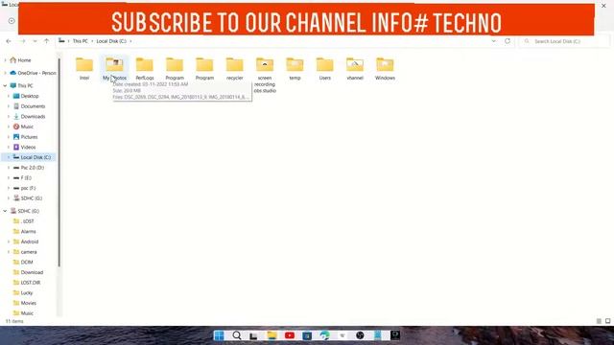The image size is (614, 345).
Task: Open chevron after Local Disk (C:) breadcrumb
Action: click(x=130, y=41)
